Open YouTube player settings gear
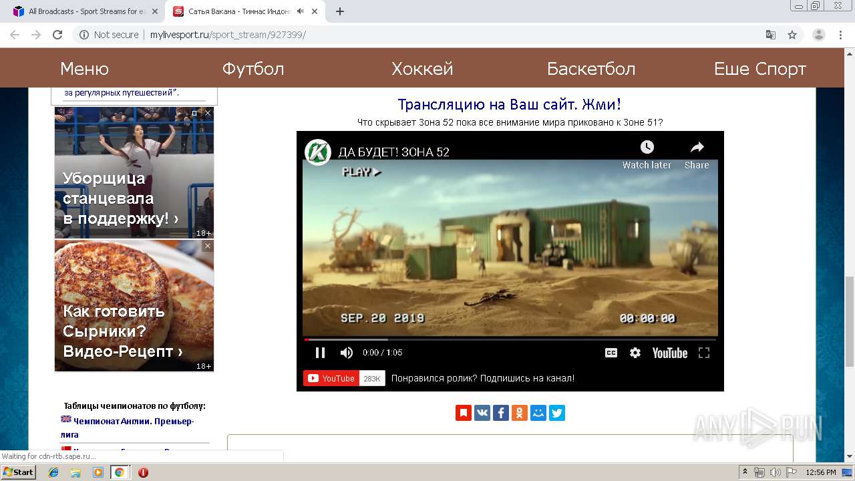Screen dimensions: 855x481 coord(635,353)
